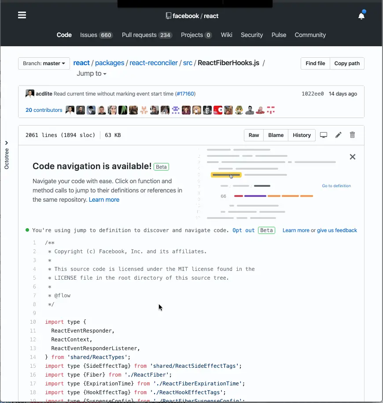Open the Wiki tab
This screenshot has width=383, height=403.
[226, 35]
